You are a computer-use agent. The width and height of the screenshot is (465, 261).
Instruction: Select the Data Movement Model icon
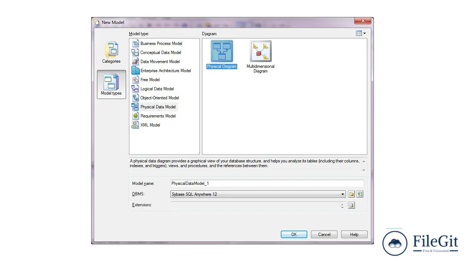pos(135,61)
